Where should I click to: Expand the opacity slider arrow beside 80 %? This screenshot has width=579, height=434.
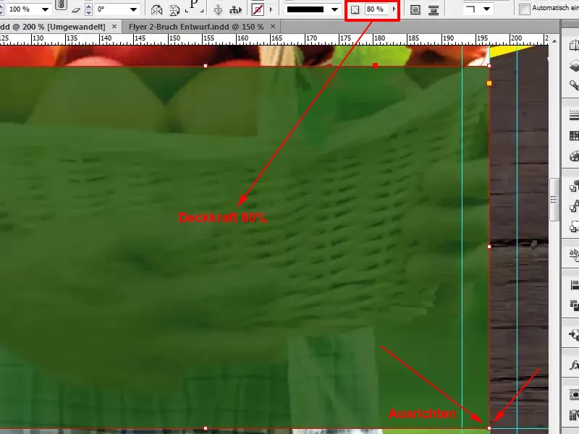tap(394, 9)
